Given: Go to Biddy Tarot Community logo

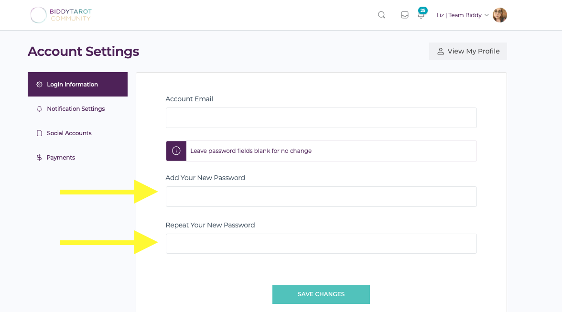Looking at the screenshot, I should point(61,15).
